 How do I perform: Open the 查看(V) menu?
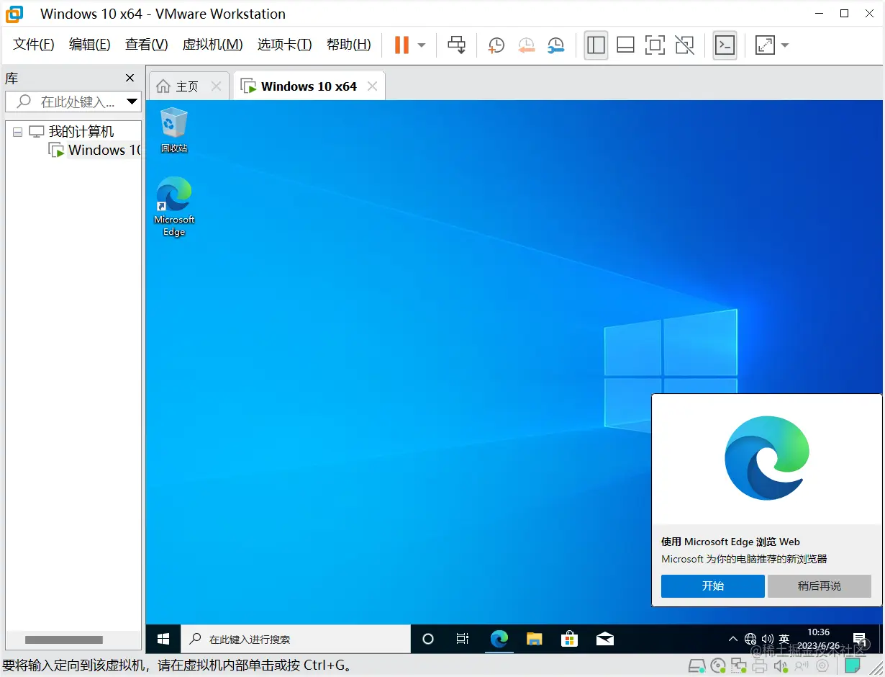pyautogui.click(x=146, y=45)
